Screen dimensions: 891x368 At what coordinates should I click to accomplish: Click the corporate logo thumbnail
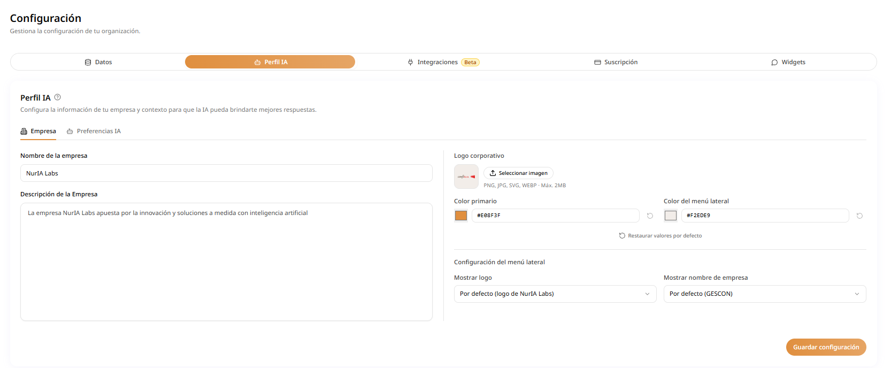coord(466,177)
